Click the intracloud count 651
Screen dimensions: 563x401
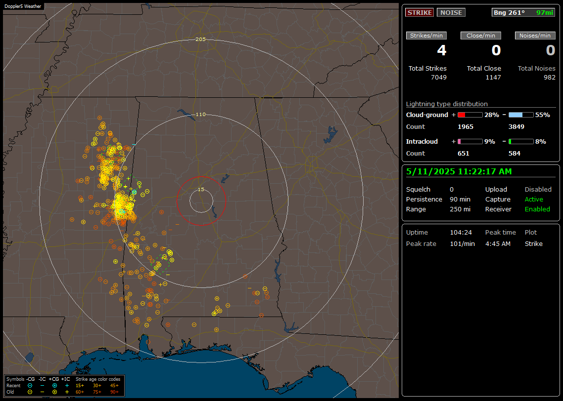tap(463, 154)
